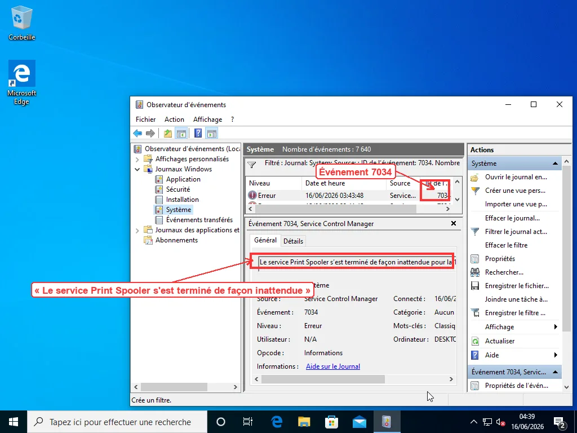Collapse the Système actions section
Screen dimensions: 577x433
point(555,164)
